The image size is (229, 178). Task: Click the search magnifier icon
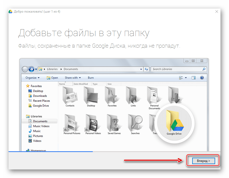pyautogui.click(x=204, y=69)
